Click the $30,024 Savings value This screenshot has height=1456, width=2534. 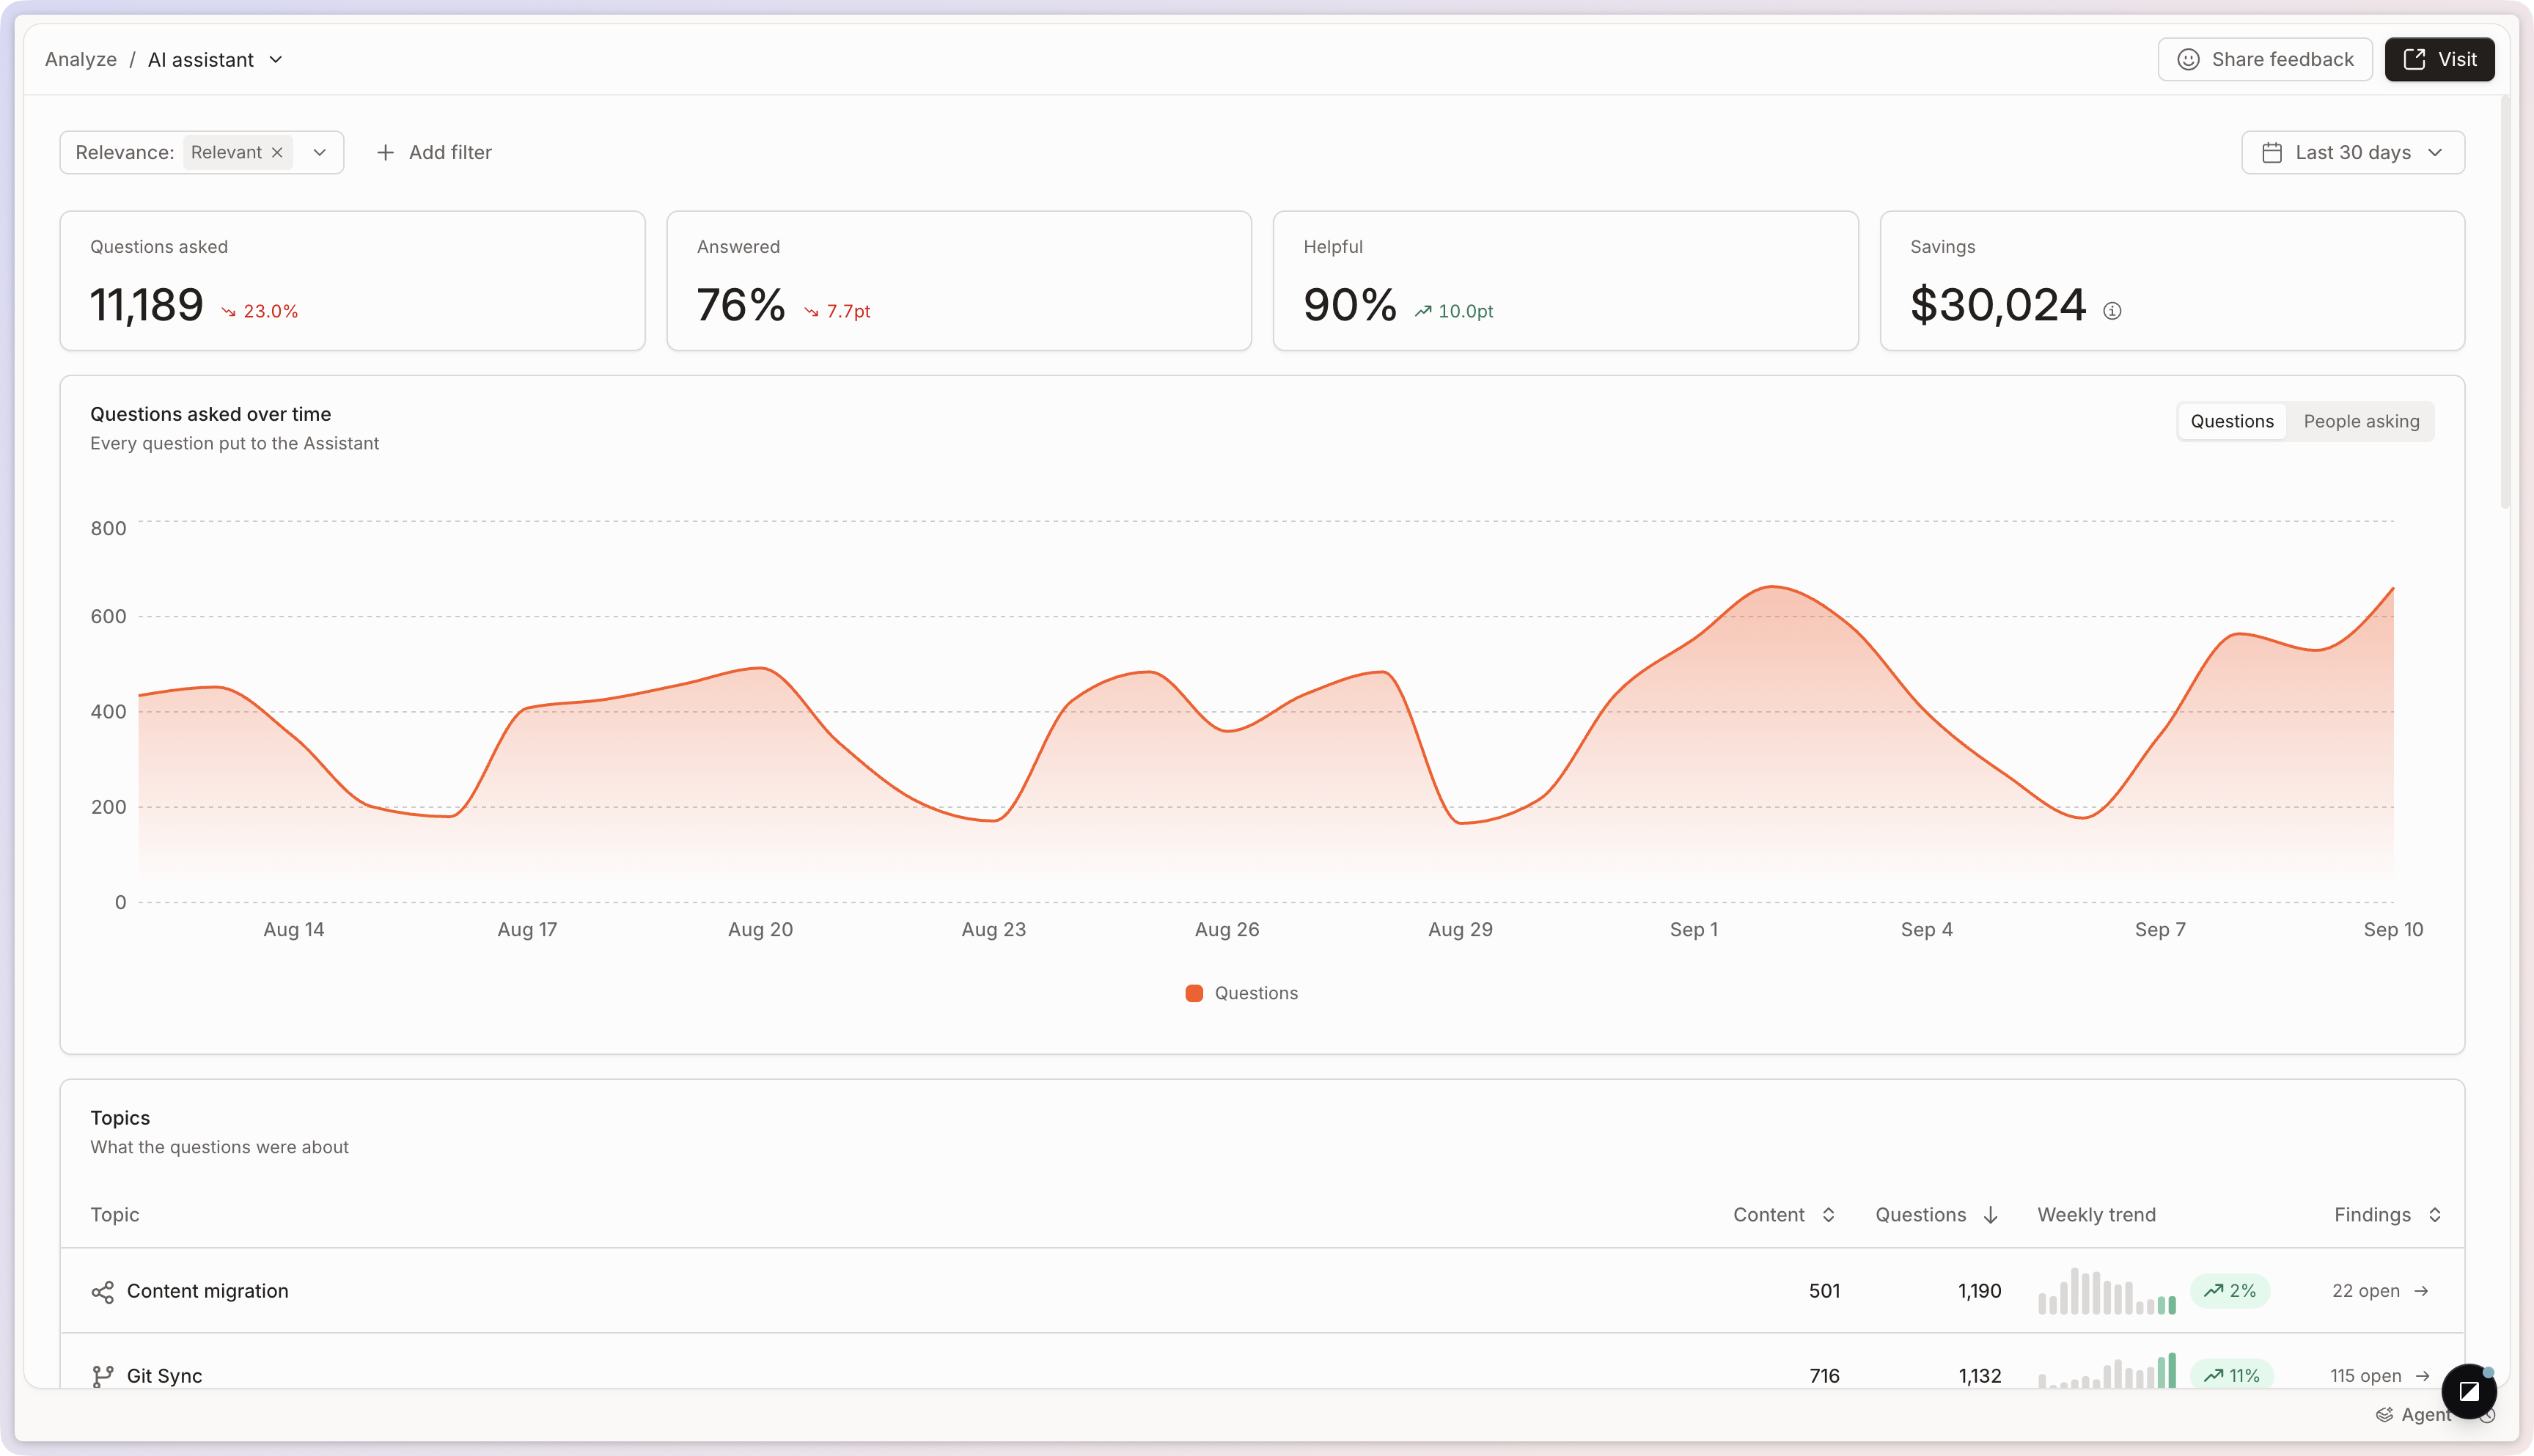(1998, 305)
